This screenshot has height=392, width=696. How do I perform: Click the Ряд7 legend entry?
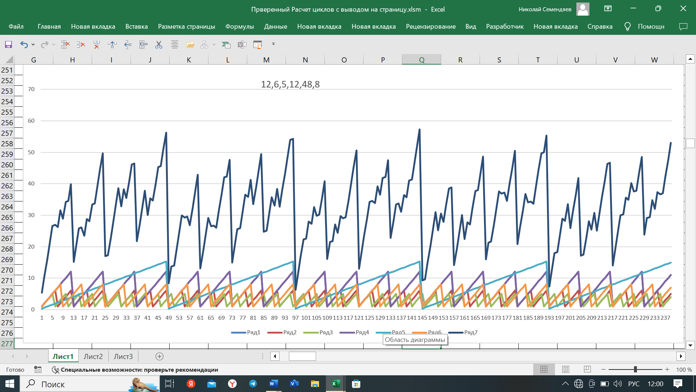[x=463, y=332]
